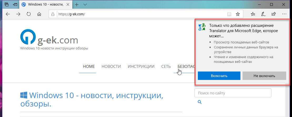This screenshot has width=292, height=117.
Task: Show tab previews chevron
Action: click(85, 5)
